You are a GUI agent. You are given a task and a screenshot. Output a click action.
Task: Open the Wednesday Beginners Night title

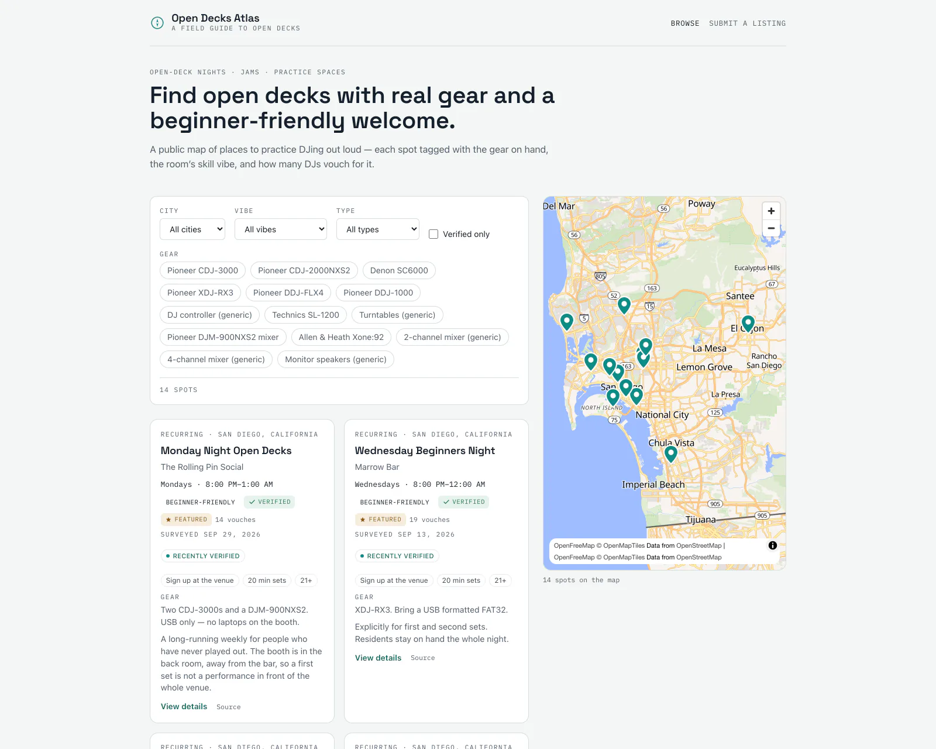tap(425, 451)
